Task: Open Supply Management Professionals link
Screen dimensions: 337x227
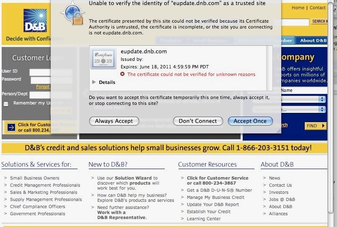Action: 46,199
